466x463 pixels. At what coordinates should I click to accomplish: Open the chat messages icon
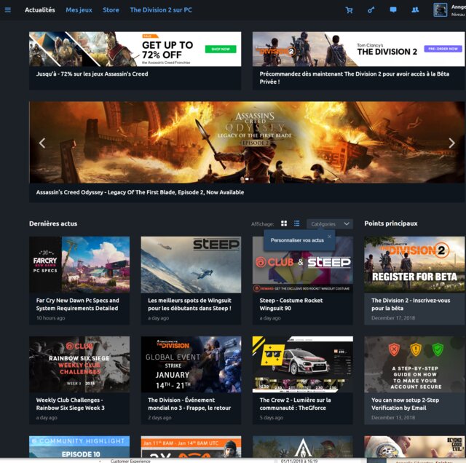tap(393, 10)
